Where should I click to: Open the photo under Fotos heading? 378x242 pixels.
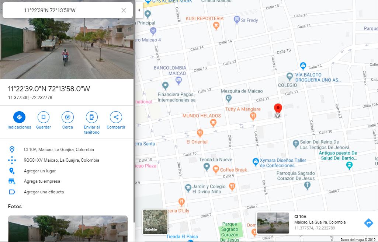click(x=68, y=228)
